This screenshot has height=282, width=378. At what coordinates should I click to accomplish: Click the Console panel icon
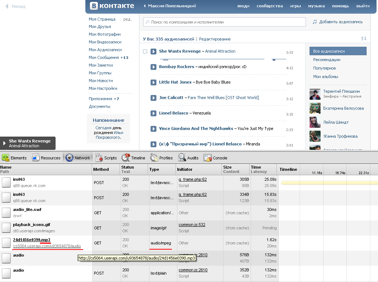207,158
